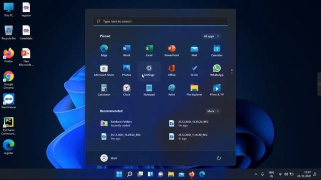The width and height of the screenshot is (321, 180).
Task: Select the Recycle Bin desktop icon
Action: [9, 32]
